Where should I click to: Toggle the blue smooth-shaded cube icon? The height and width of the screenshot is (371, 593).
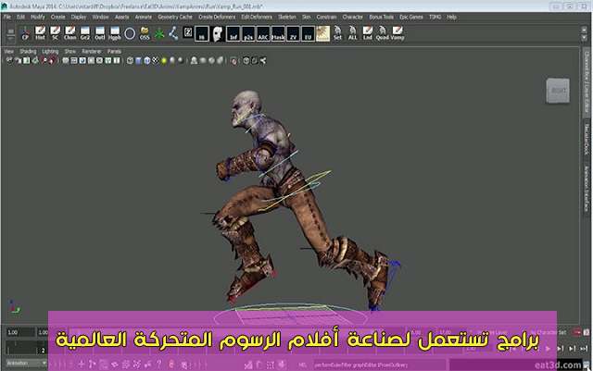pos(138,60)
